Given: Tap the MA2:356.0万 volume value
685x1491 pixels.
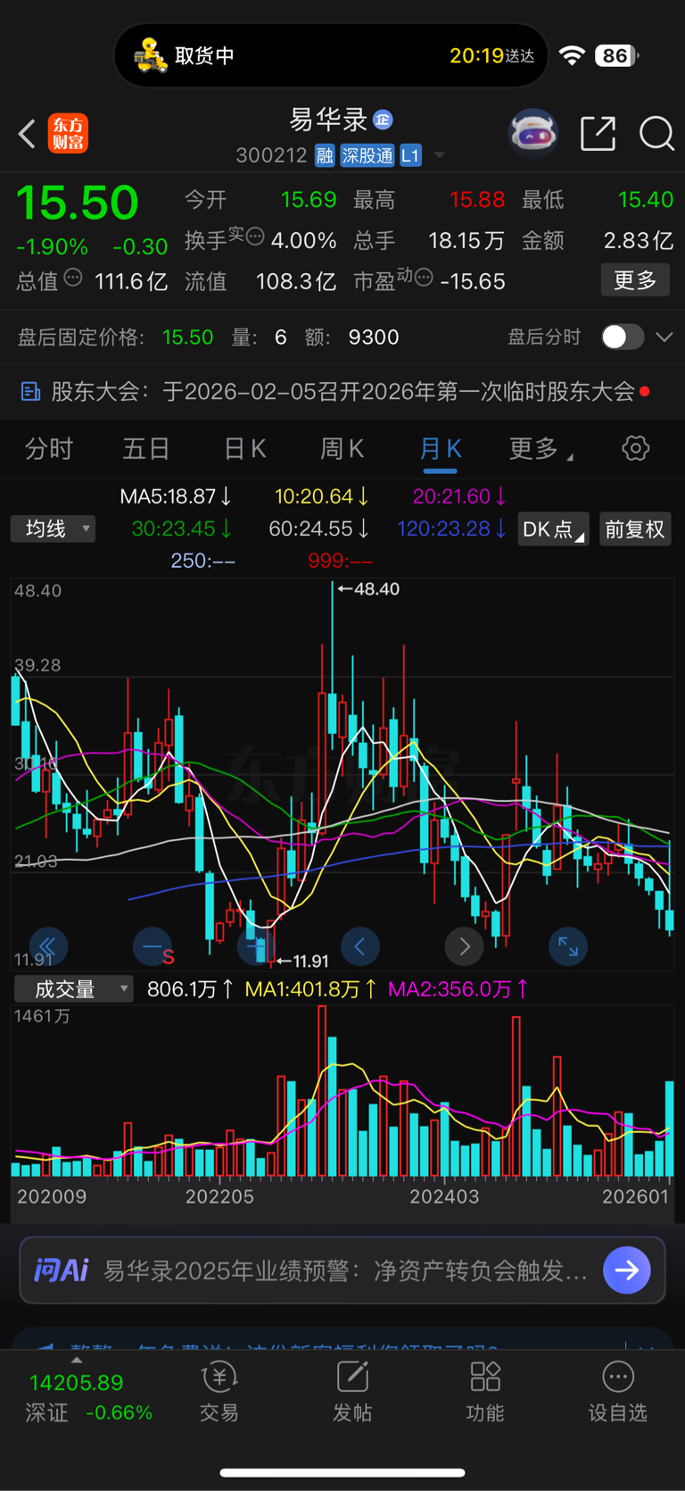Looking at the screenshot, I should pos(458,989).
